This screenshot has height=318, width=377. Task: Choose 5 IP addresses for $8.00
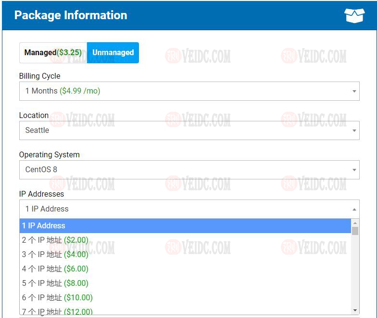coord(55,283)
